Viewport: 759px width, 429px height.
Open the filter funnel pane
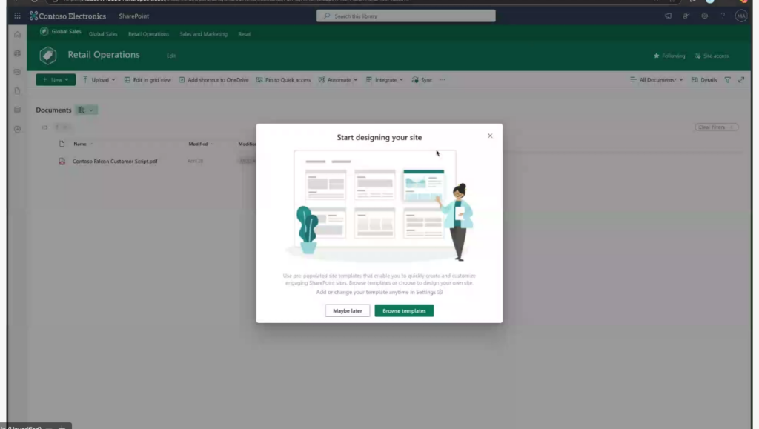coord(728,80)
